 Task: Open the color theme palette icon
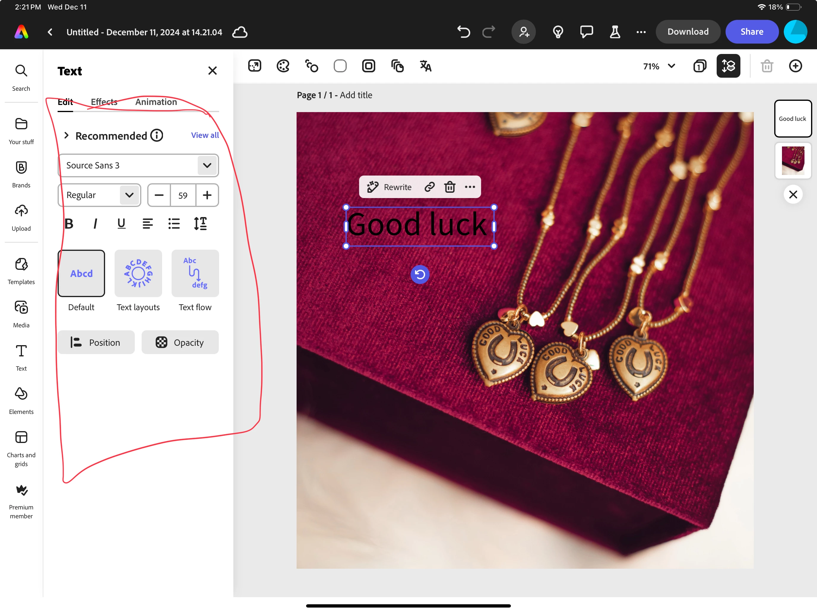(283, 66)
